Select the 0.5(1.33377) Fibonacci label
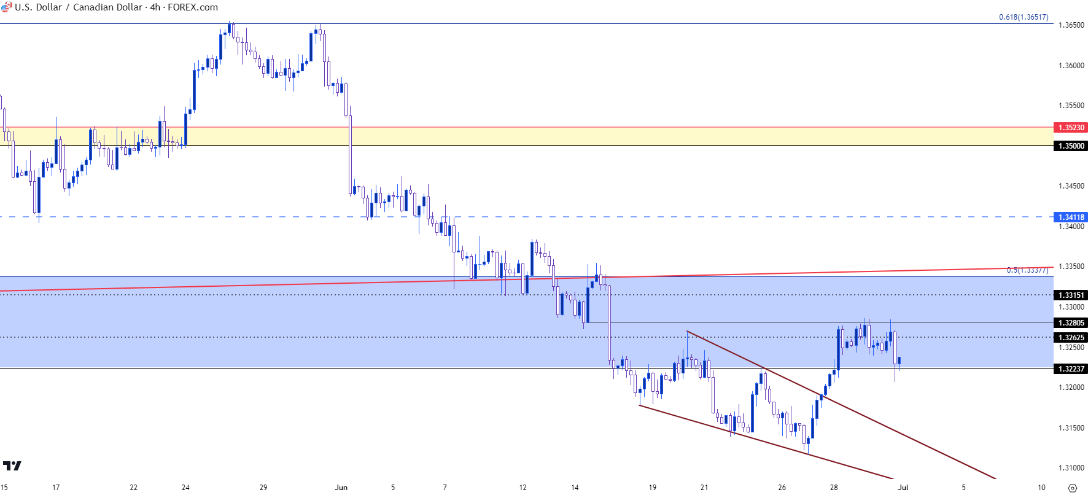 [1027, 270]
